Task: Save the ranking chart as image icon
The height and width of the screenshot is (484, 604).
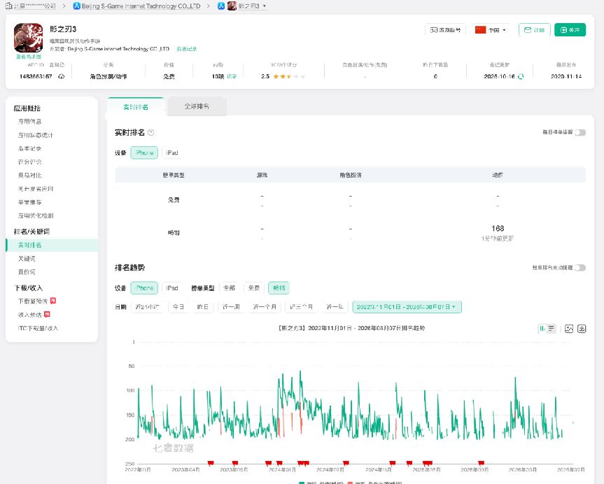Action: tap(569, 329)
